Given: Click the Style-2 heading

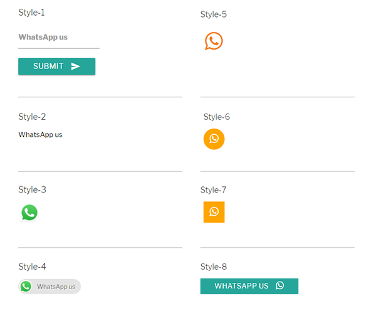Looking at the screenshot, I should pyautogui.click(x=32, y=117).
